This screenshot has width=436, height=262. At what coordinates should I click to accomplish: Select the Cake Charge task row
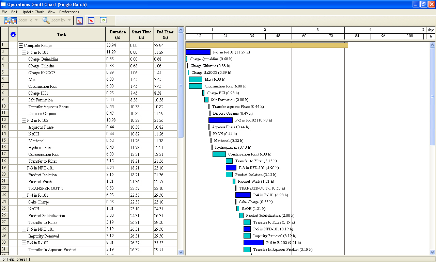(x=89, y=202)
